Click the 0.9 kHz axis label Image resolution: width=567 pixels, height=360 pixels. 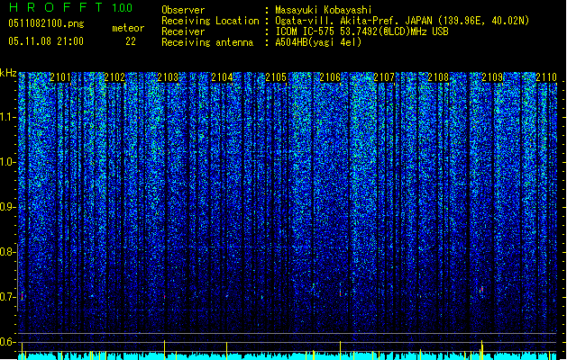point(8,207)
